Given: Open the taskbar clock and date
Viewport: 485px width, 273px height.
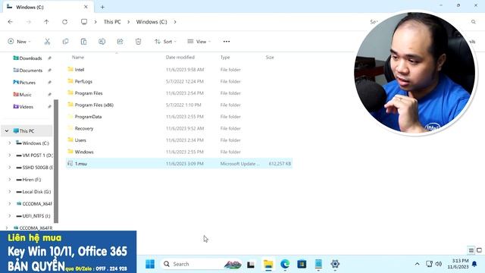Looking at the screenshot, I should click(458, 264).
